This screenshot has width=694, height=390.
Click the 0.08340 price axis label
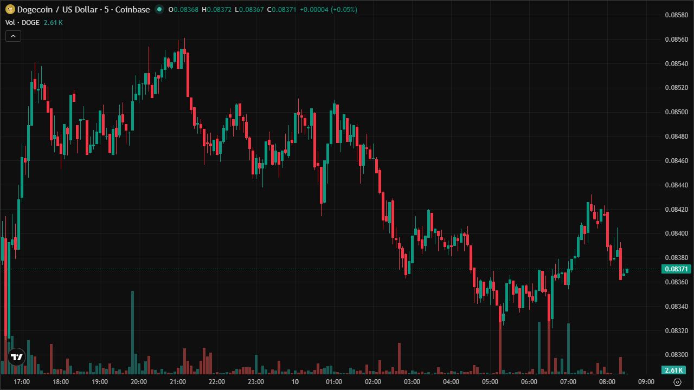[x=676, y=306]
